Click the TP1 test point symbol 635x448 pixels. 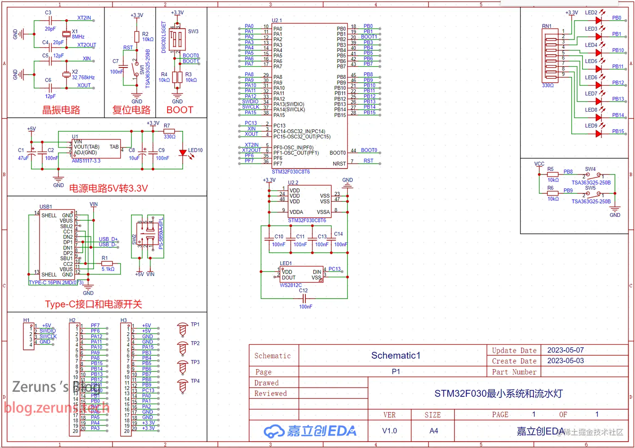pyautogui.click(x=182, y=330)
